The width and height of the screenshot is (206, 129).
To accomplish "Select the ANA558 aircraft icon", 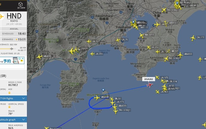I will pos(180,55).
